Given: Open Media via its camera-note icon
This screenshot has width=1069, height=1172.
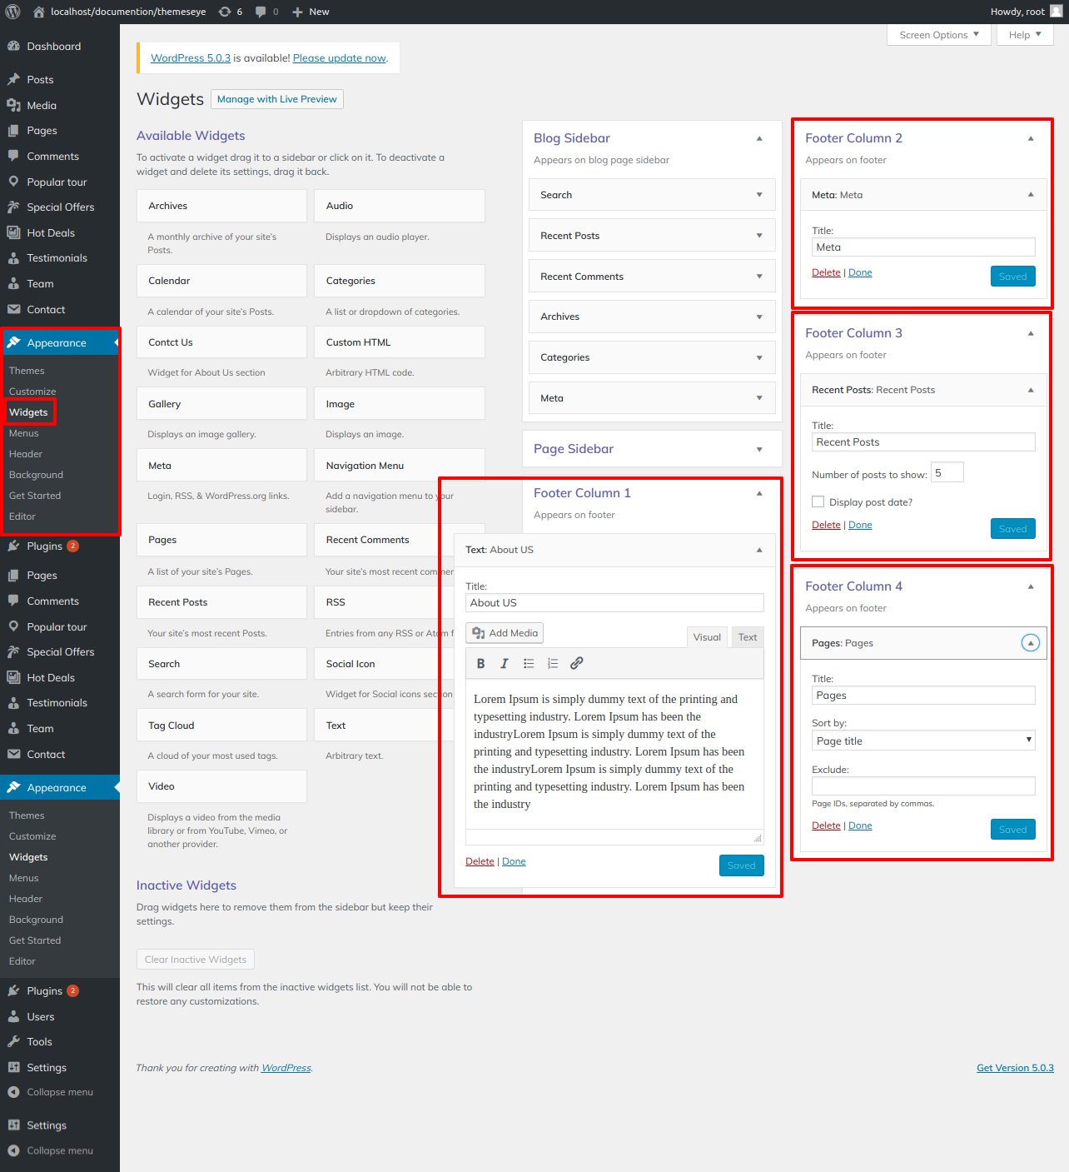Looking at the screenshot, I should pyautogui.click(x=13, y=106).
